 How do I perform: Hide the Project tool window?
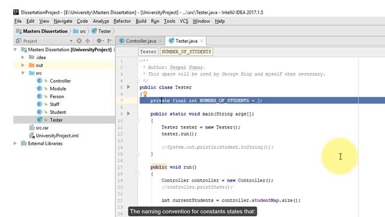(109, 41)
